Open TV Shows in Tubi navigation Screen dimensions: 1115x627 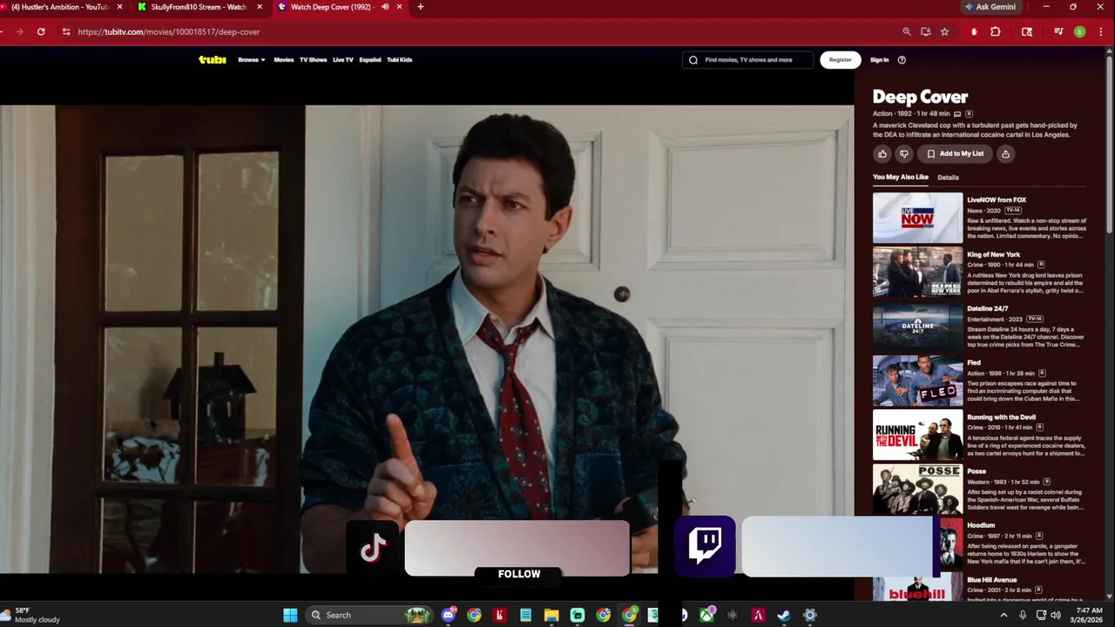[x=313, y=60]
